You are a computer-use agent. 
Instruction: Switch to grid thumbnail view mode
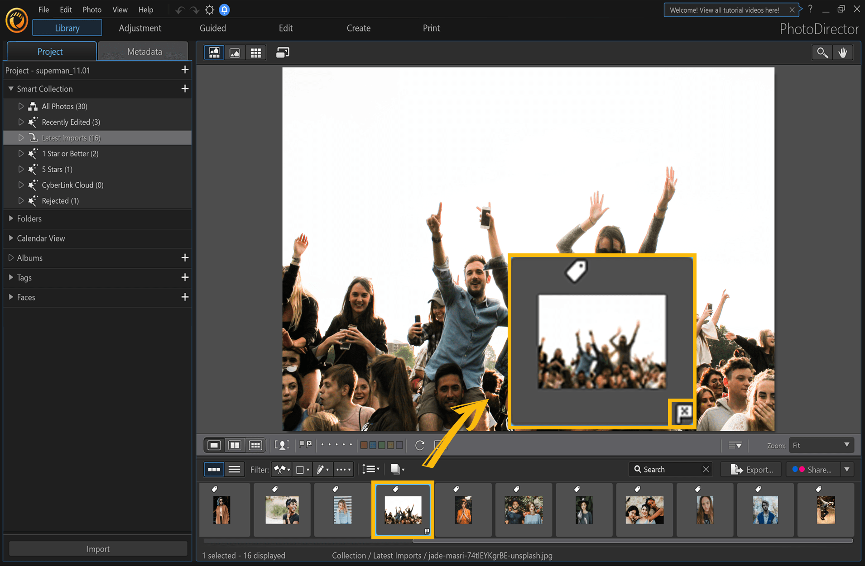pyautogui.click(x=256, y=445)
